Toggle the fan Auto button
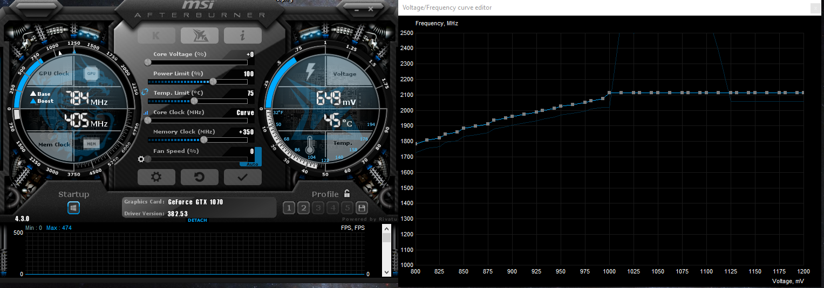The height and width of the screenshot is (288, 824). click(252, 164)
